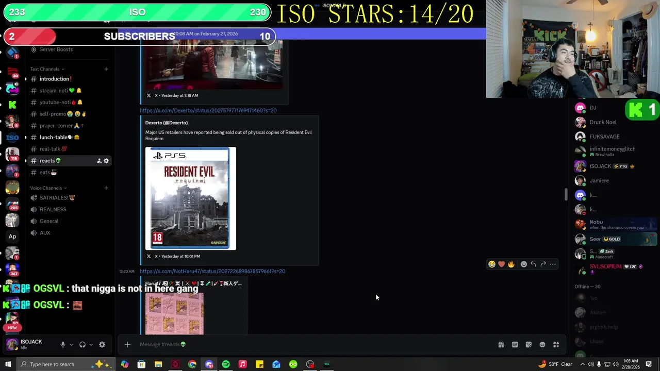Image resolution: width=660 pixels, height=371 pixels.
Task: Select the lunch-table channel
Action: click(x=70, y=138)
